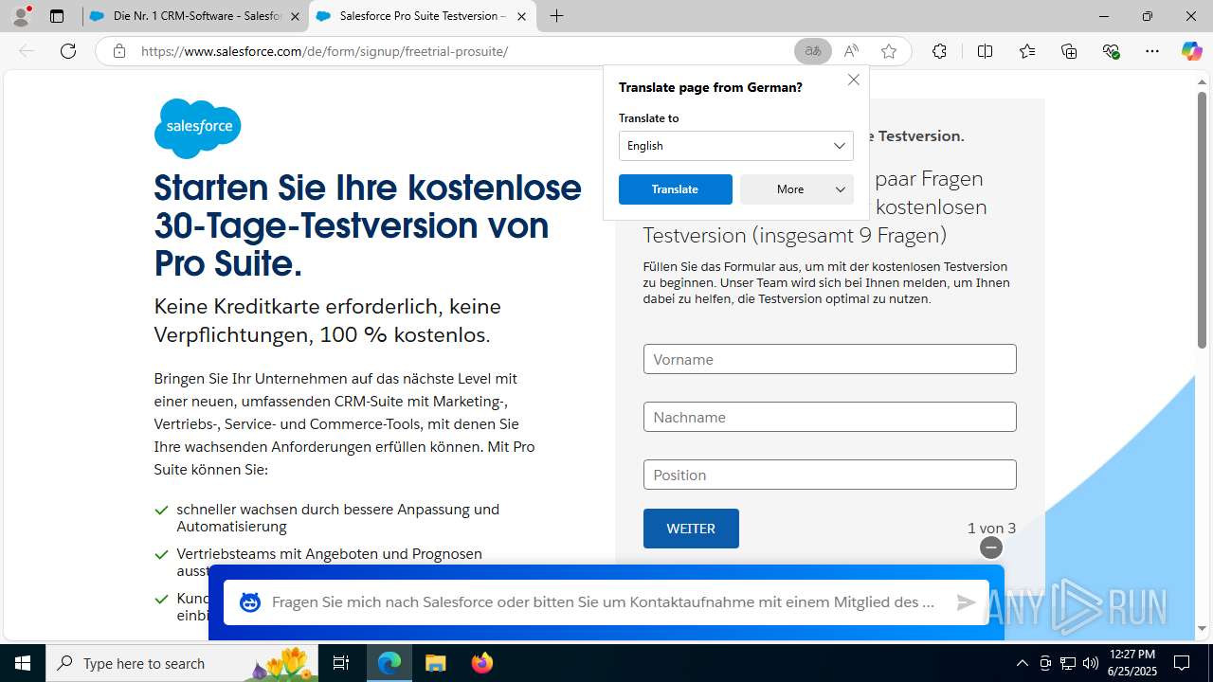Open Firefox from taskbar
1213x682 pixels.
point(481,663)
